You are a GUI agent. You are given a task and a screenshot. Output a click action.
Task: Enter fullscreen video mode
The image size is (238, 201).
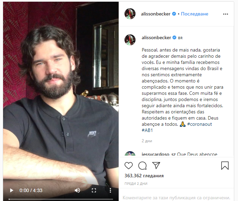click(94, 190)
